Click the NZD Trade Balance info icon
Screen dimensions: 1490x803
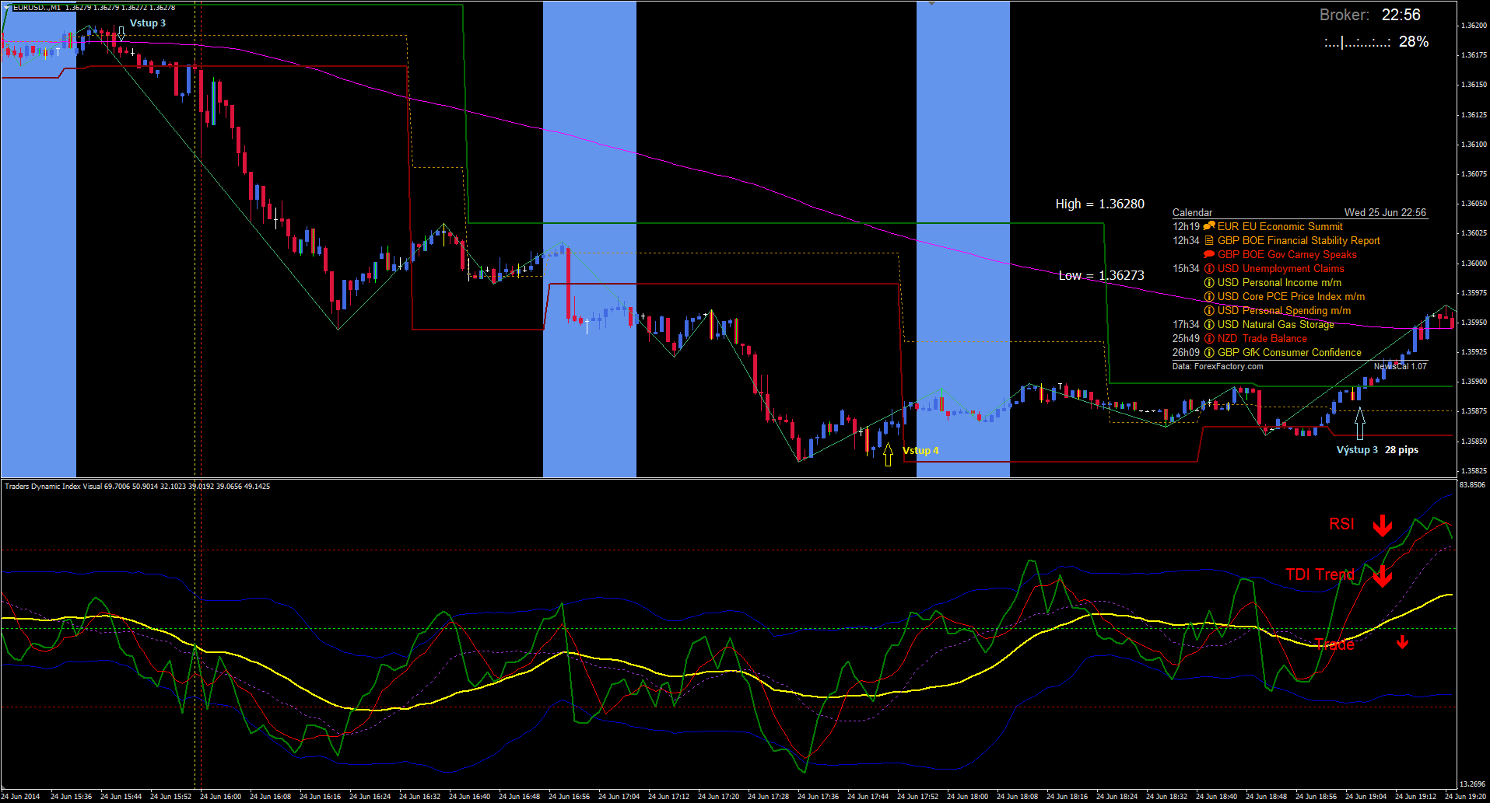(1209, 339)
